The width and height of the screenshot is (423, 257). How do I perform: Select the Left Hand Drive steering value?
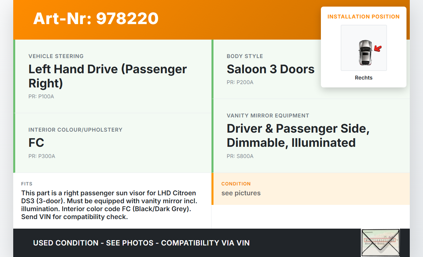tap(108, 76)
